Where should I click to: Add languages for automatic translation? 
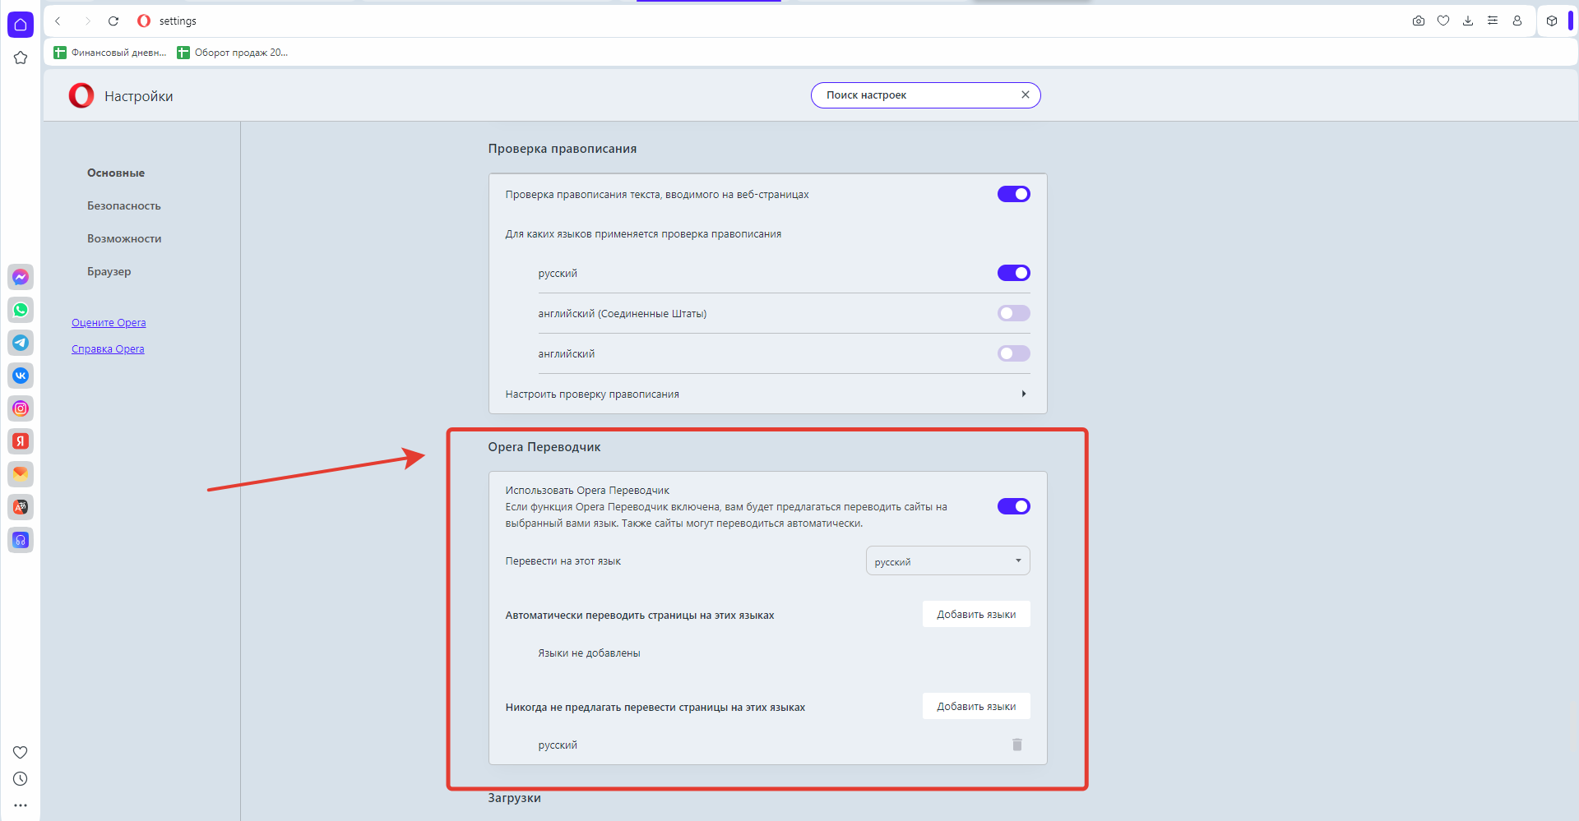(x=976, y=615)
